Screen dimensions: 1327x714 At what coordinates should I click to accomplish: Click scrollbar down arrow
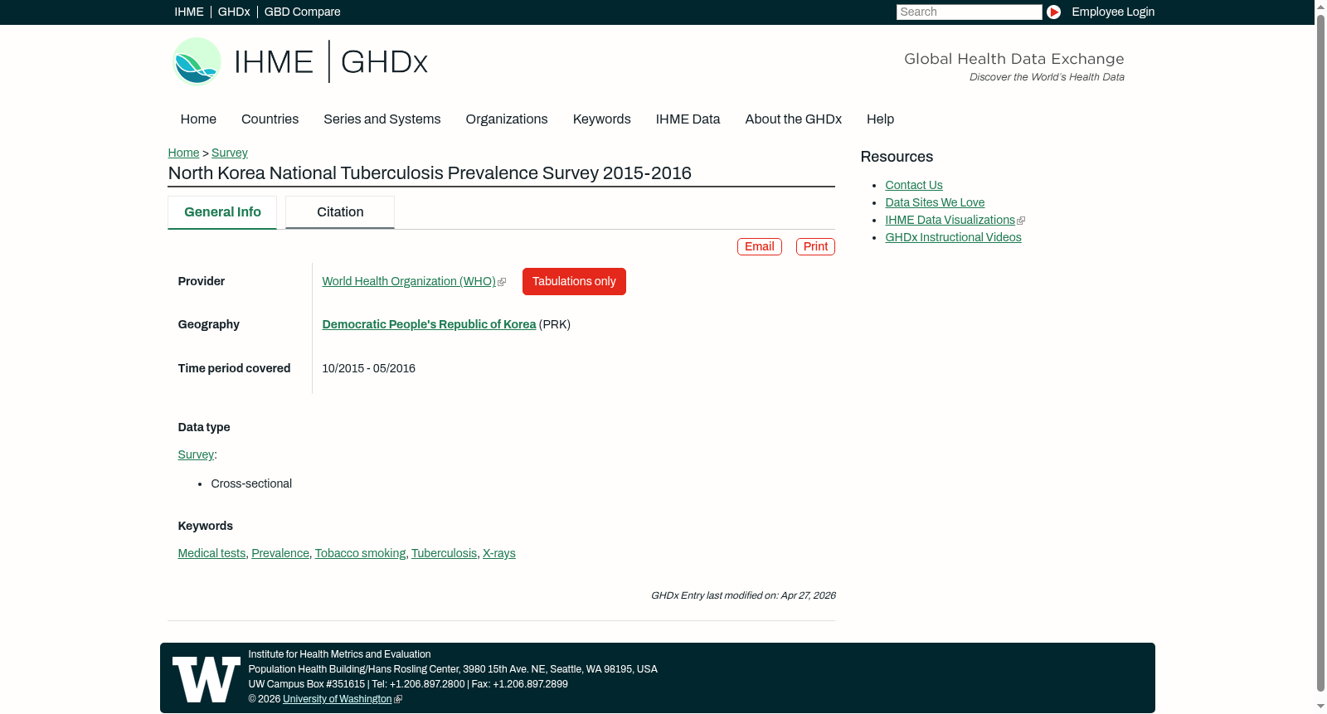1320,707
